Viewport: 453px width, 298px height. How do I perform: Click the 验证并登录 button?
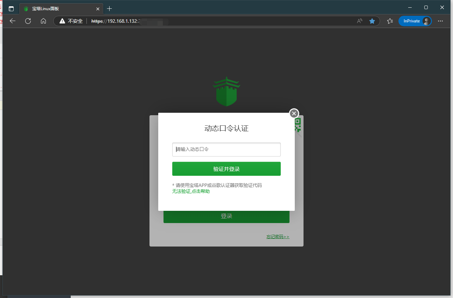(226, 169)
